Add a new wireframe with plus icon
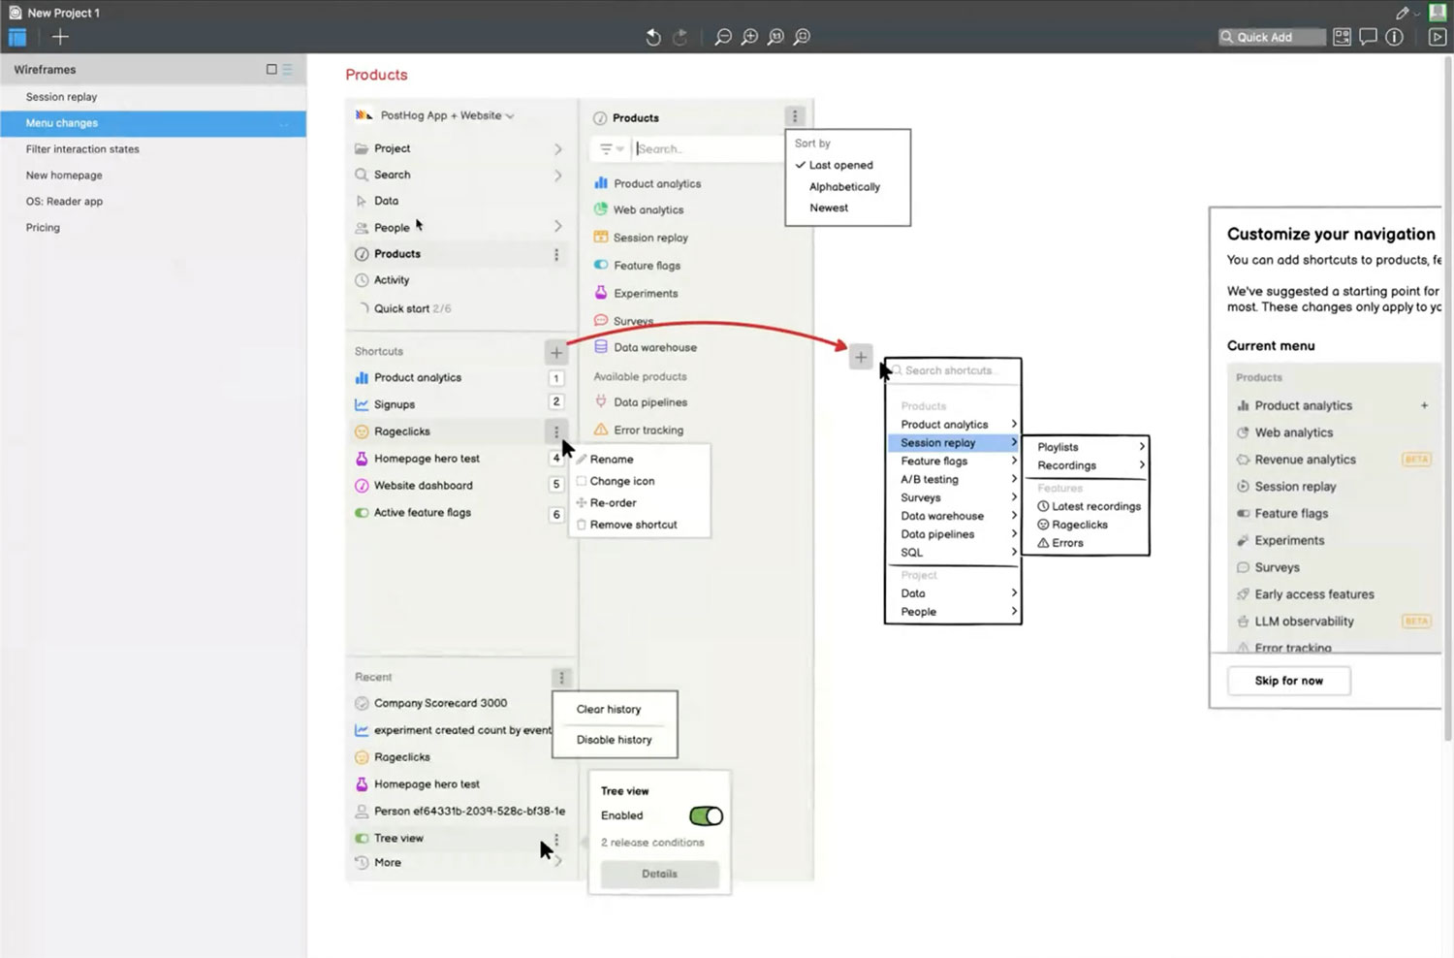 [x=60, y=37]
